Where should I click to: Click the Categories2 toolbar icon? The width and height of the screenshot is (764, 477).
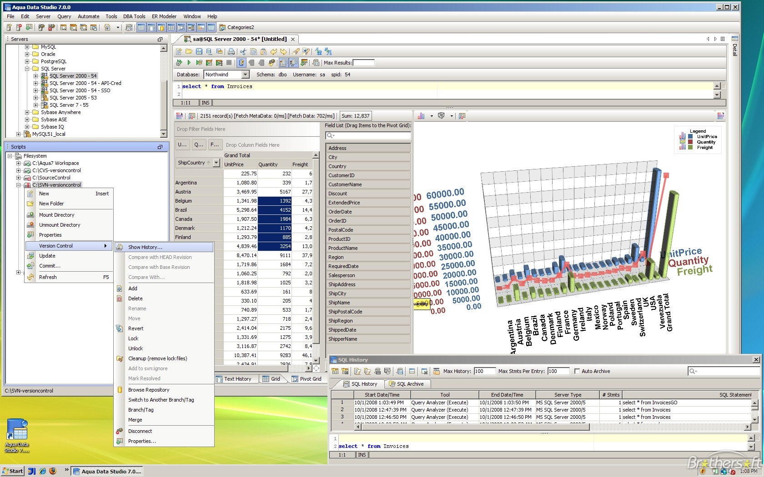pyautogui.click(x=222, y=27)
